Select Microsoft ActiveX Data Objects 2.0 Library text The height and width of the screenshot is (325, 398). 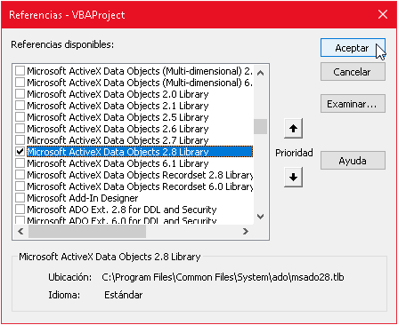pos(118,94)
